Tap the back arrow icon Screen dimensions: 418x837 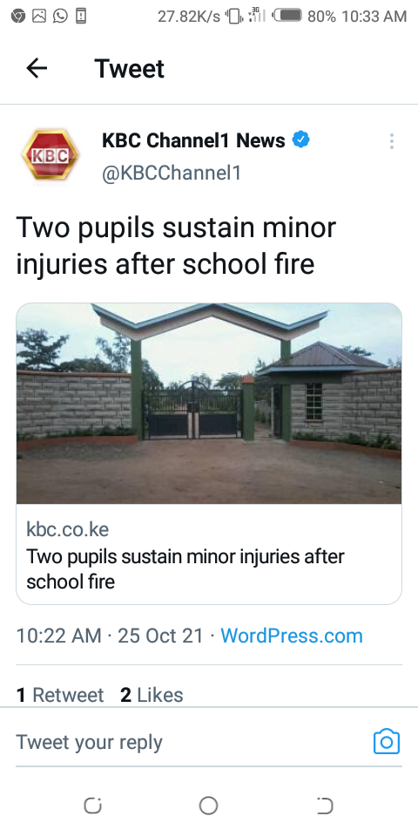click(37, 68)
